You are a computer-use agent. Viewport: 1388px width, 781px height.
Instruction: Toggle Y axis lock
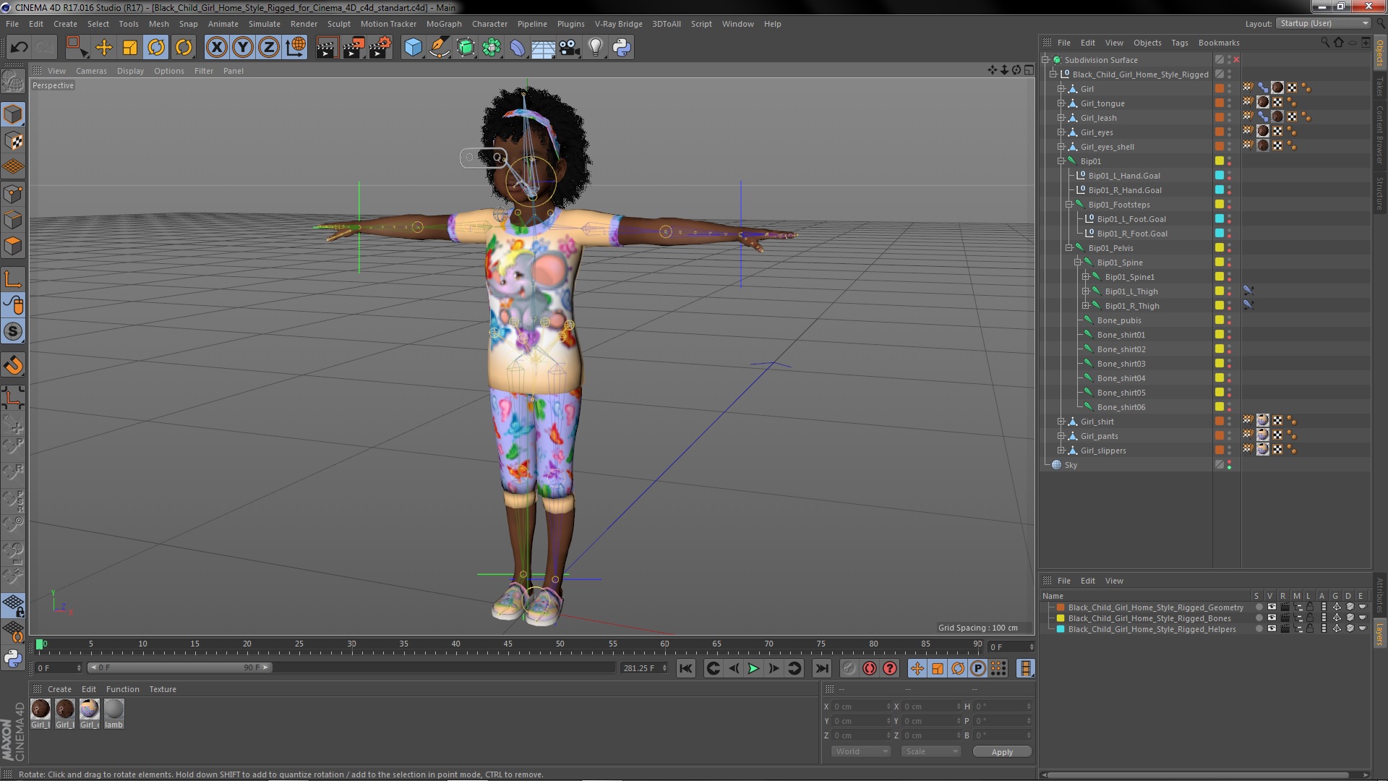[243, 48]
